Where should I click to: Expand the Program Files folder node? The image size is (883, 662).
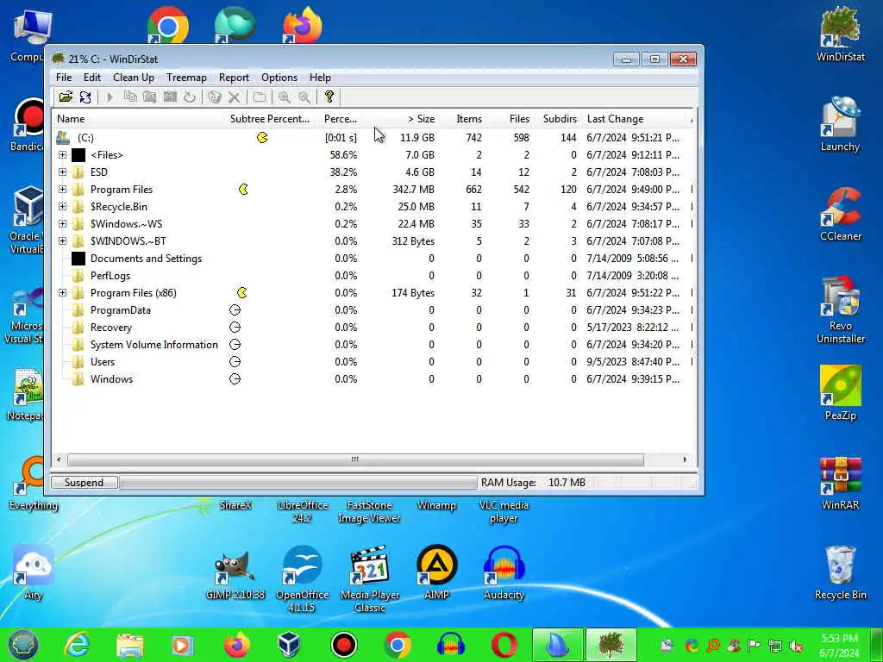[x=62, y=190]
